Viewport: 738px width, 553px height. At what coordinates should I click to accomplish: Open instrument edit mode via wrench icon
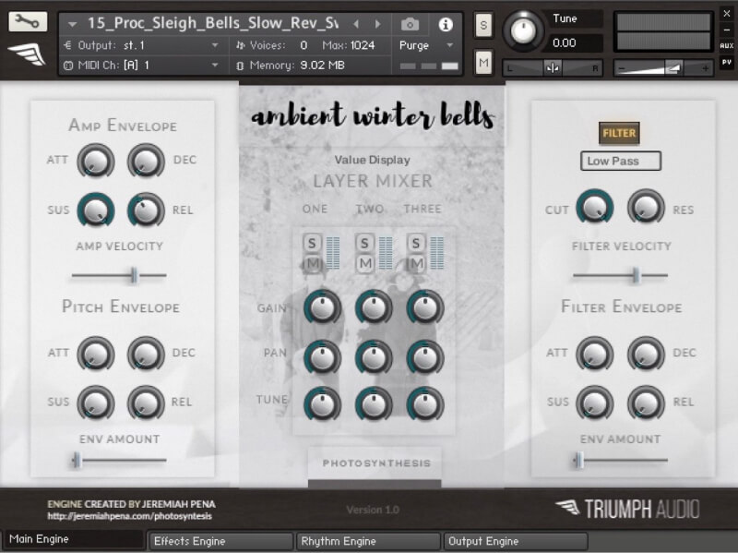click(28, 21)
